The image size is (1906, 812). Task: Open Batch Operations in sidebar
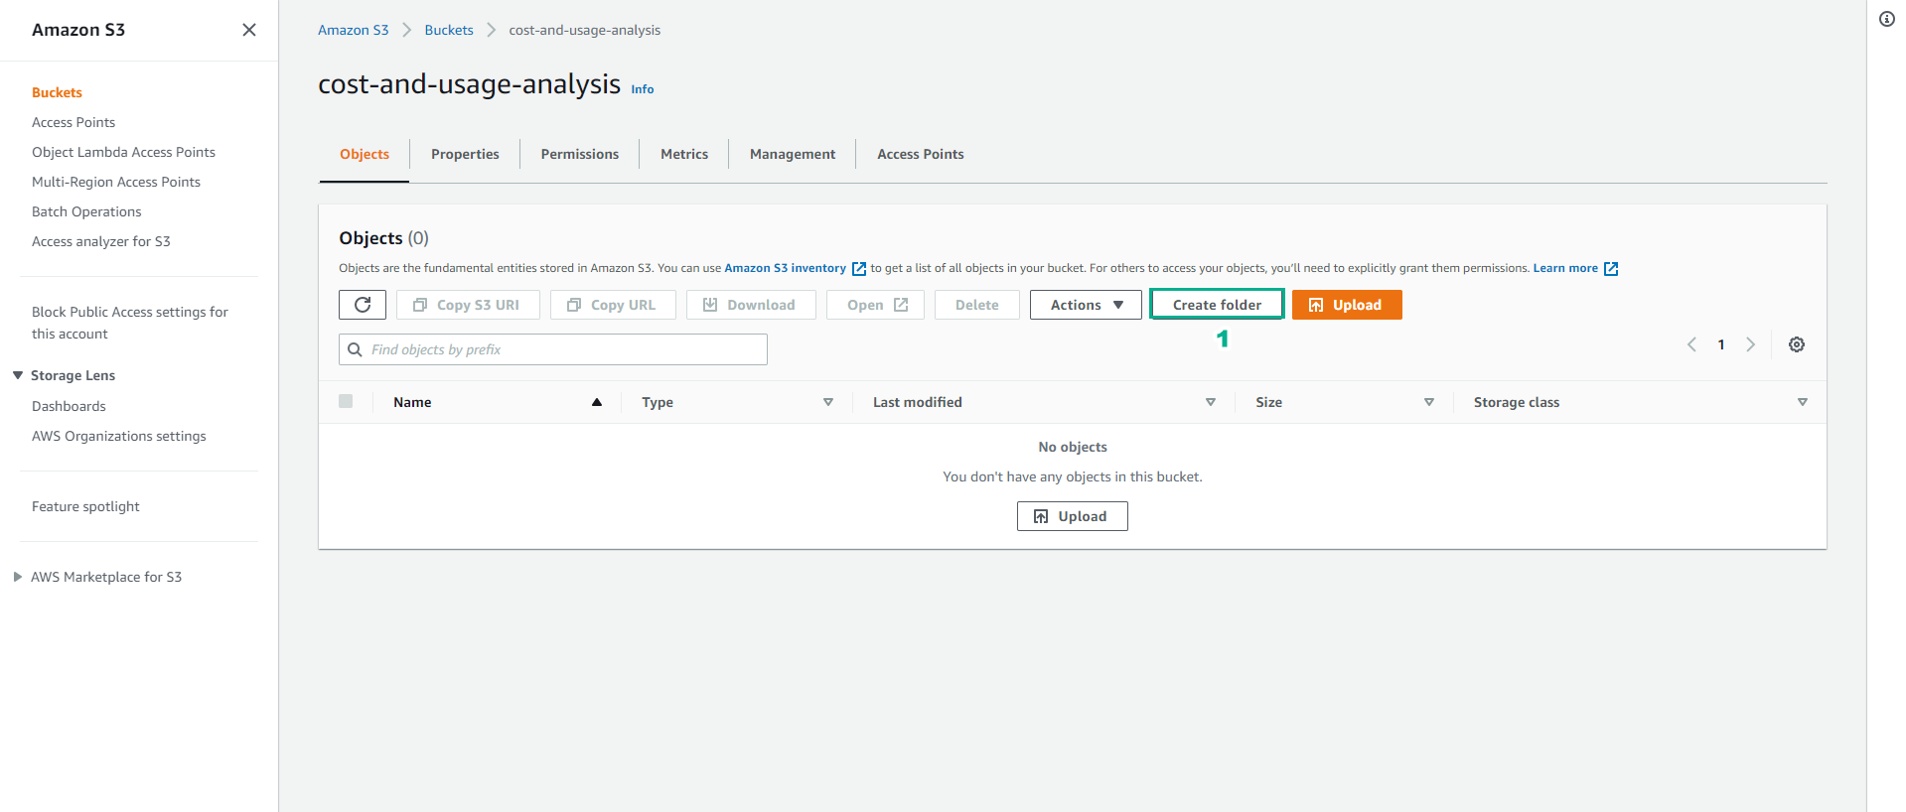pos(86,211)
